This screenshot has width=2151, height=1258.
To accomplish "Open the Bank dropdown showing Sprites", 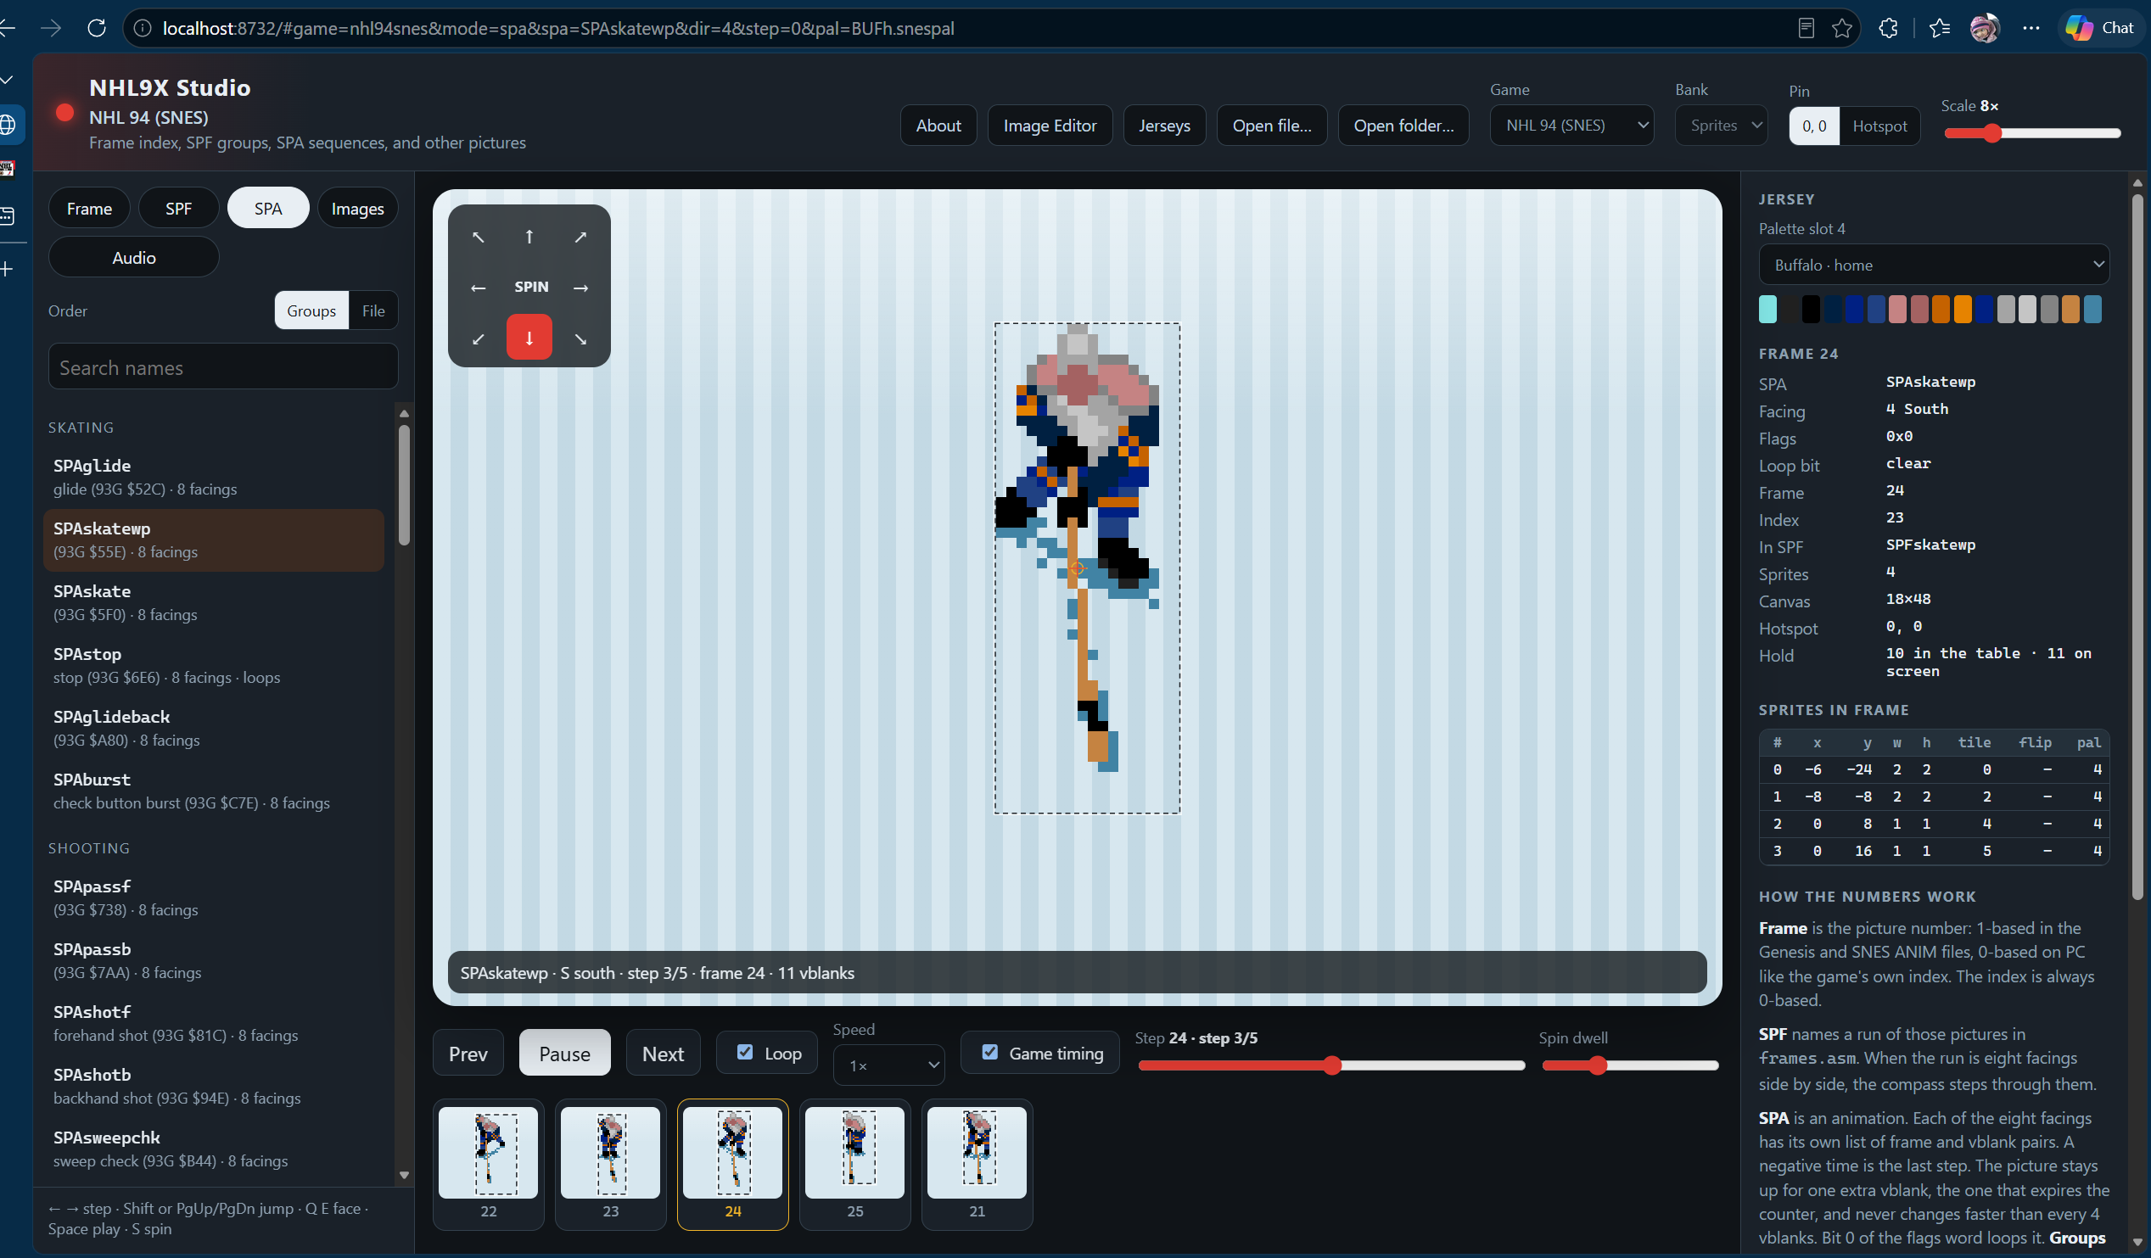I will click(1721, 126).
